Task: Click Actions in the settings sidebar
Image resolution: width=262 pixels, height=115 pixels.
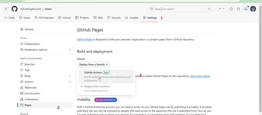Action: point(29,82)
